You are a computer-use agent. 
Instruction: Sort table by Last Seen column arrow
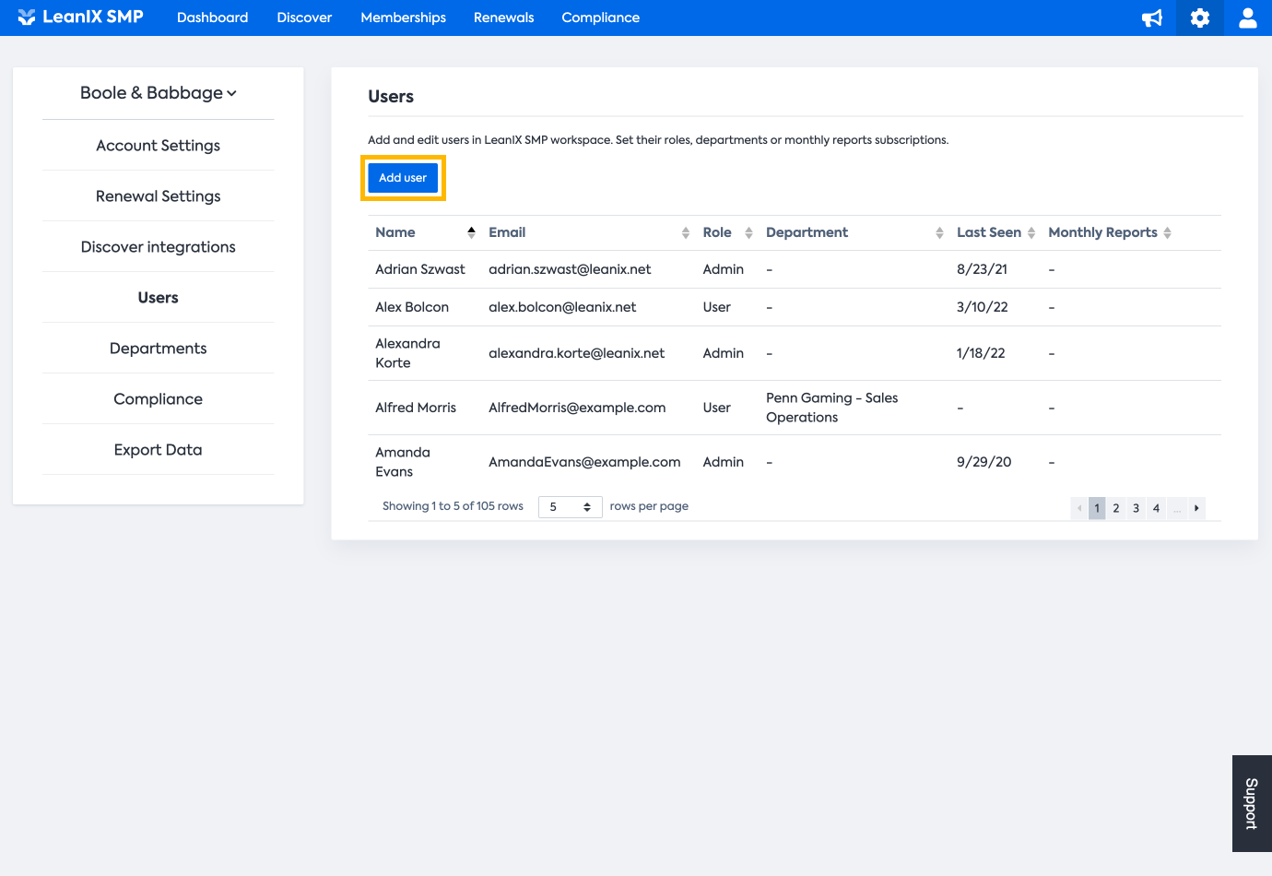[x=1031, y=232]
